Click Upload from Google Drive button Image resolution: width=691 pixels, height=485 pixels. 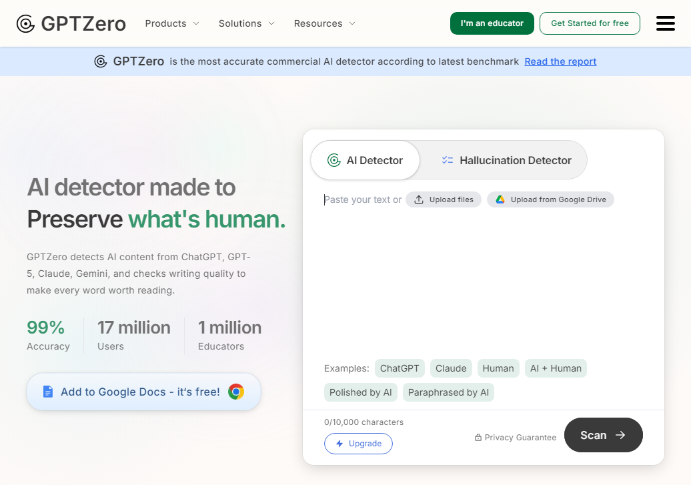coord(550,199)
